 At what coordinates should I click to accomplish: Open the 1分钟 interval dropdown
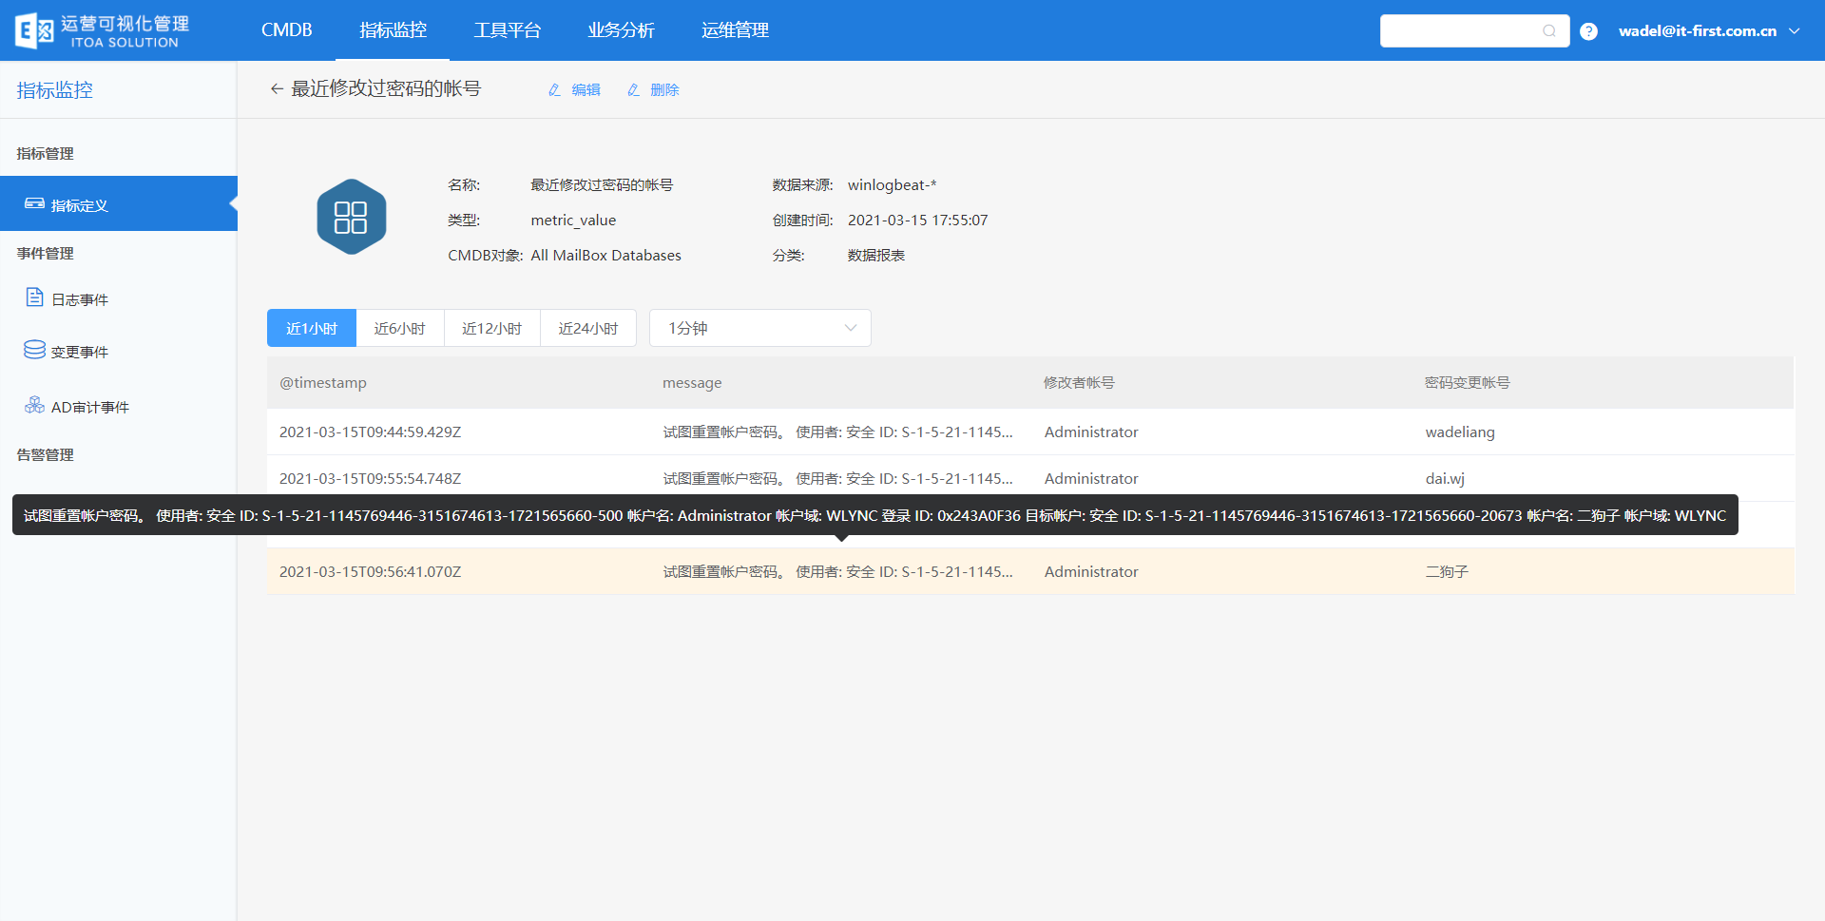tap(760, 328)
